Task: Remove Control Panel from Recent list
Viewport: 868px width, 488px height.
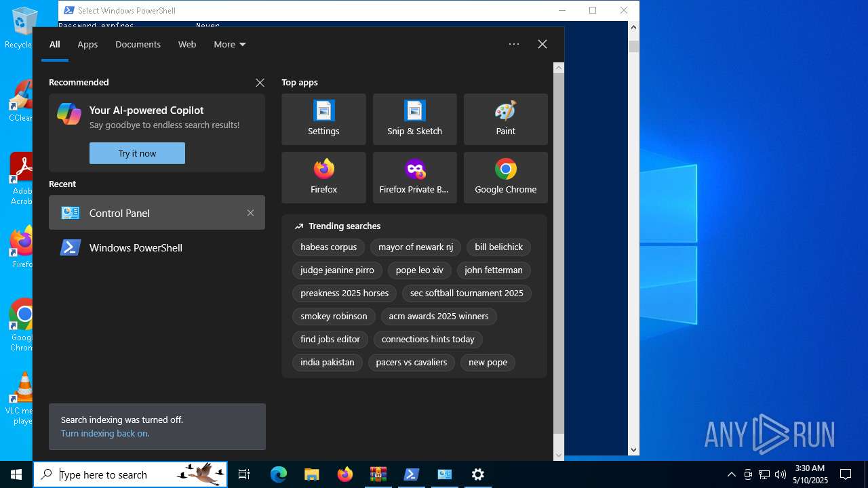Action: point(250,213)
